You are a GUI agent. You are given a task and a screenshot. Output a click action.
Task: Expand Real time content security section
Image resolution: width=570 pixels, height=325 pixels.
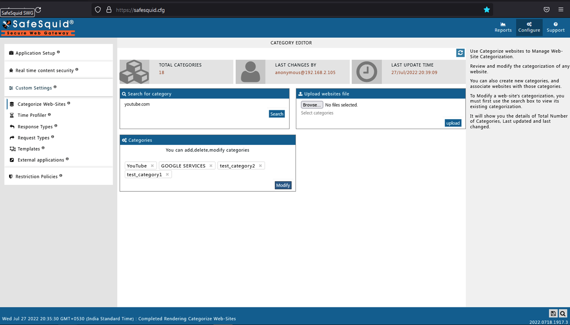tap(44, 70)
